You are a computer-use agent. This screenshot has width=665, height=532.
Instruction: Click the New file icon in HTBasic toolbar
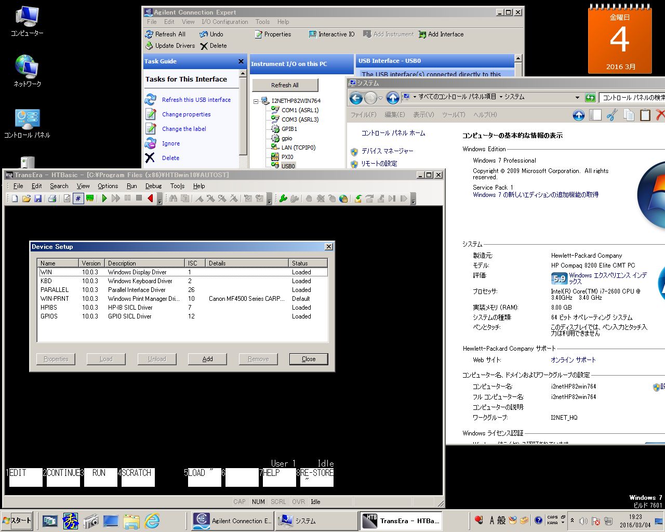[15, 198]
